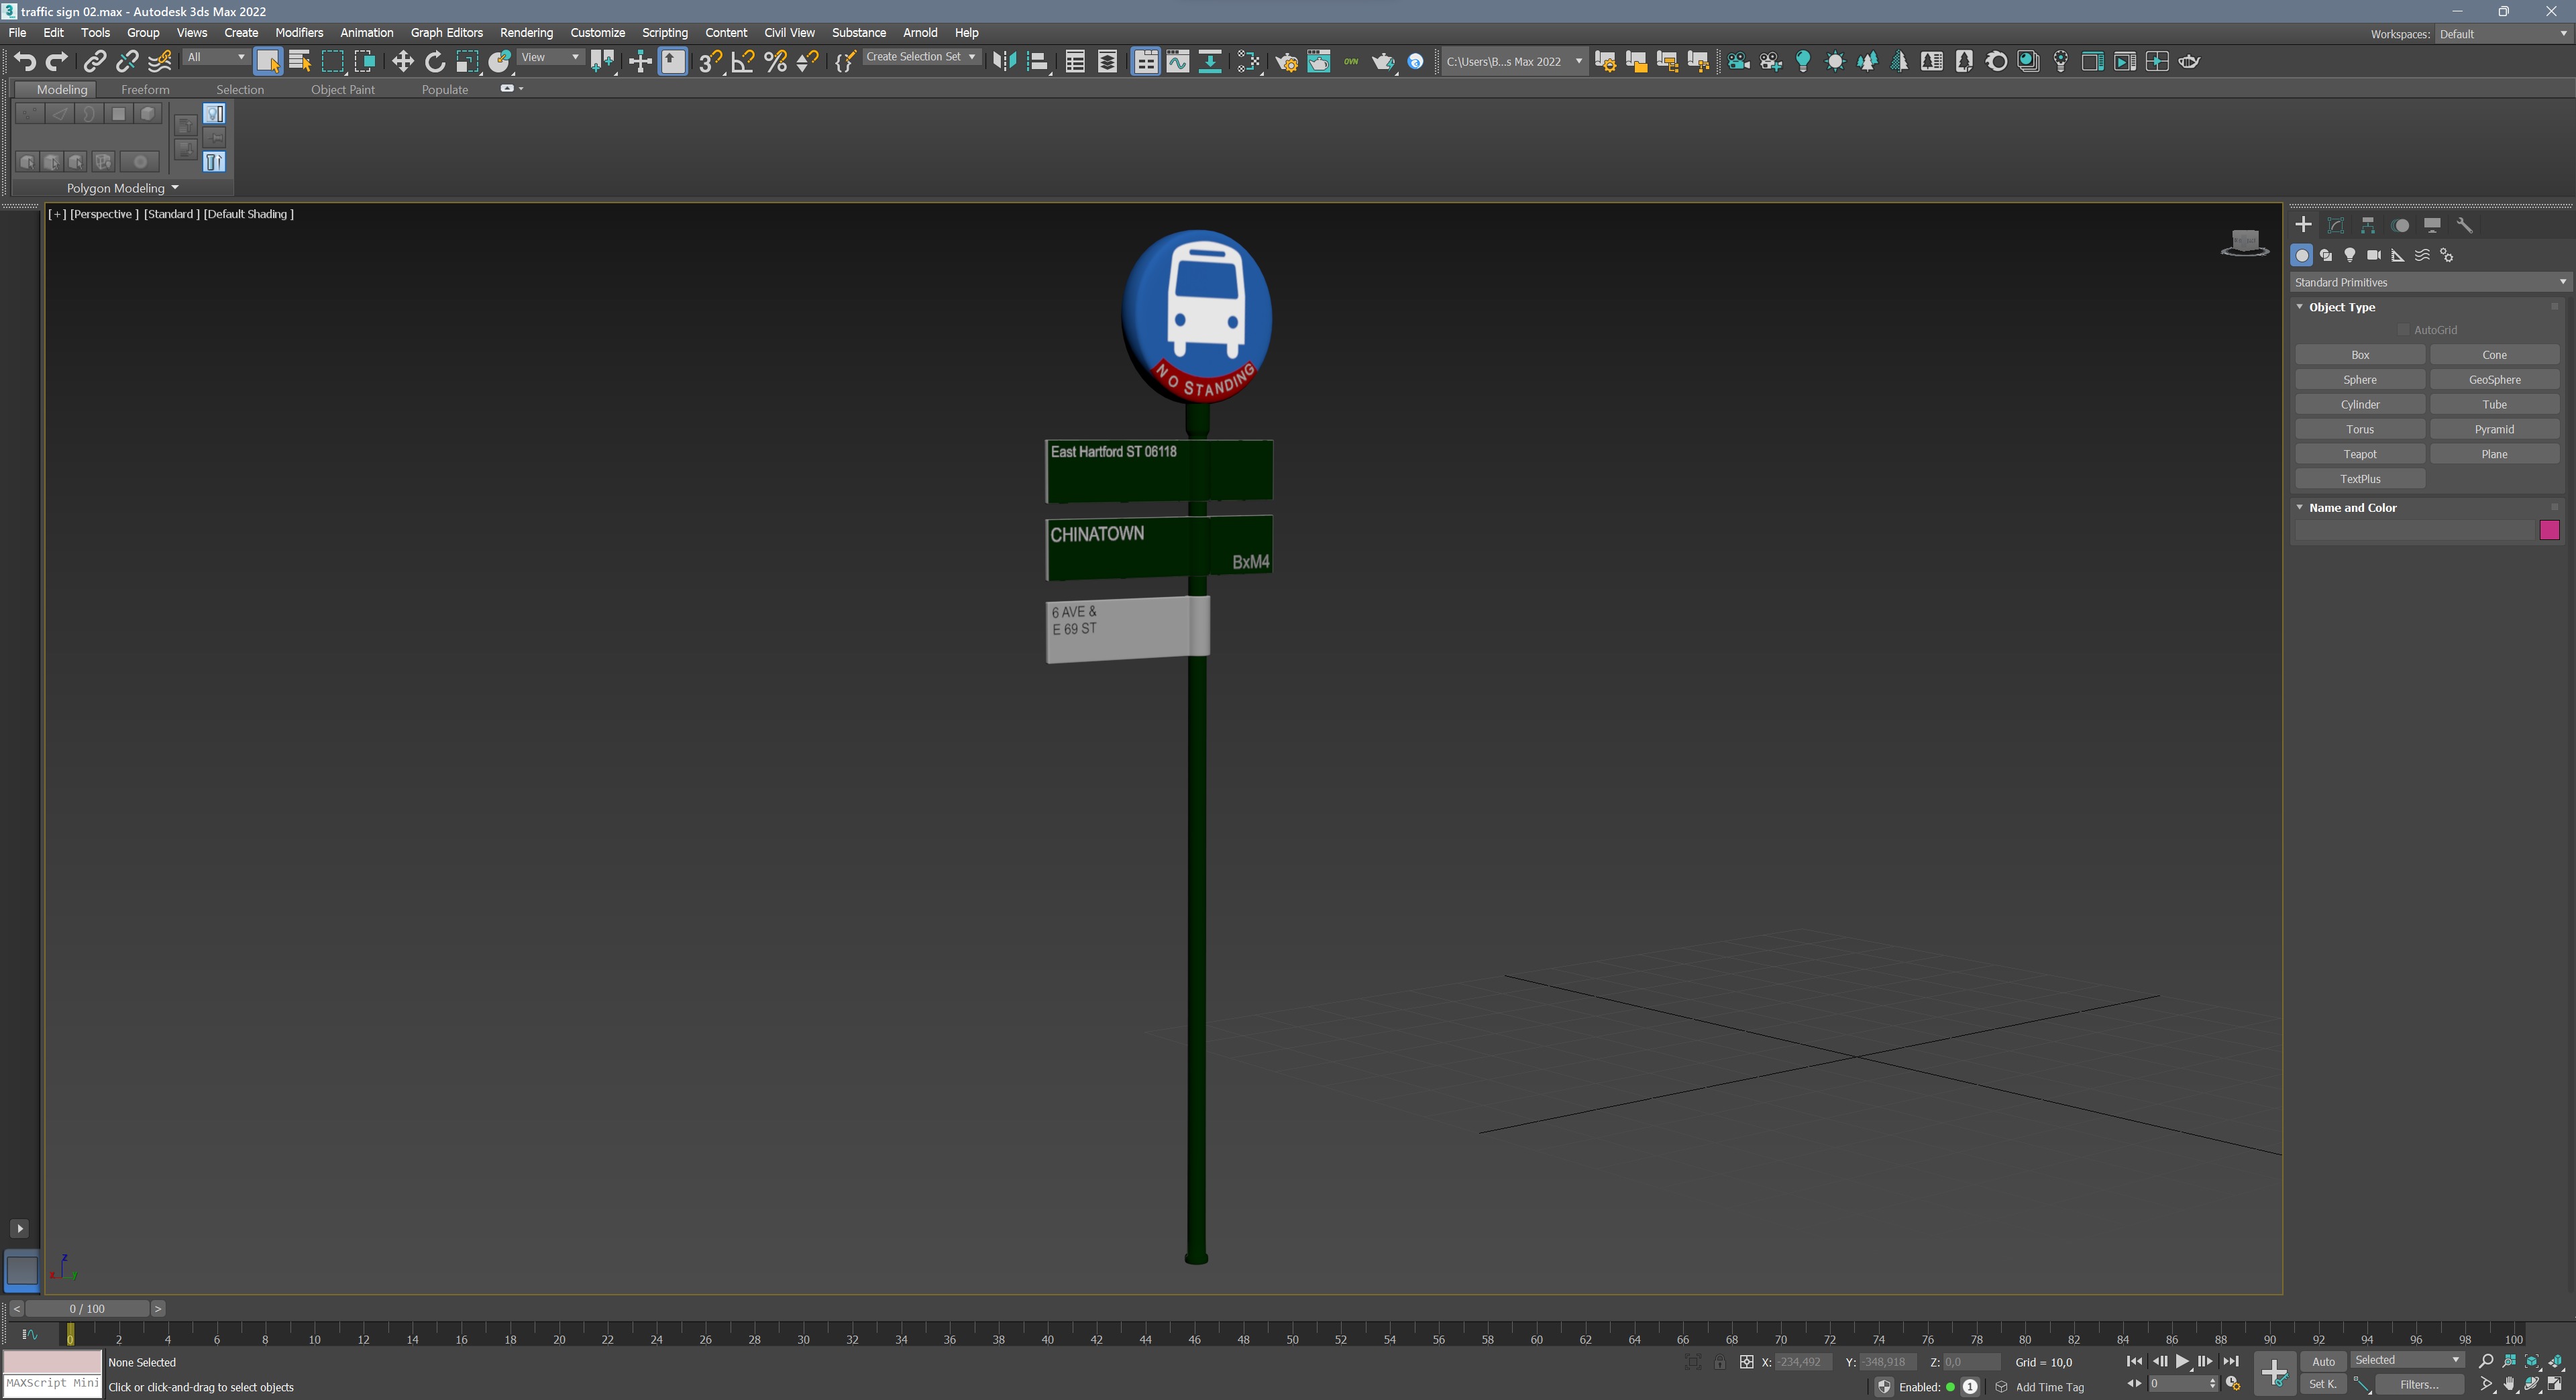Switch to the Freeform ribbon tab
Image resolution: width=2576 pixels, height=1400 pixels.
point(145,89)
